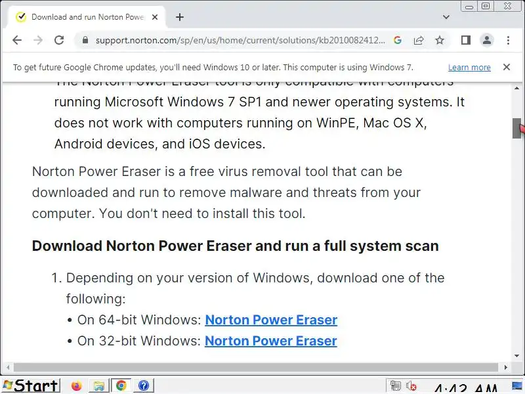525x394 pixels.
Task: Click Learn more about Chrome updates
Action: coord(469,68)
